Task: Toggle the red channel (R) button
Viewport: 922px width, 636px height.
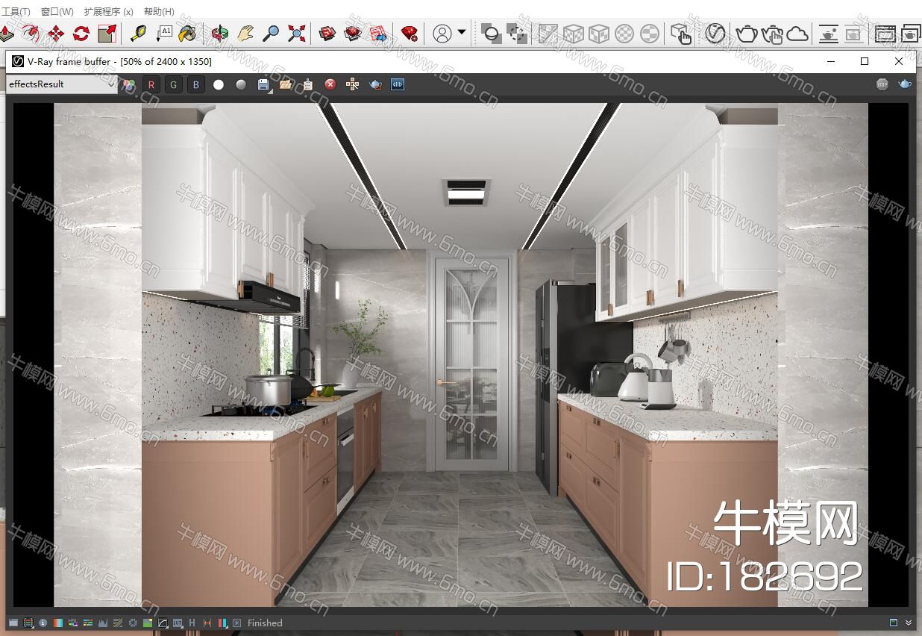Action: point(151,84)
